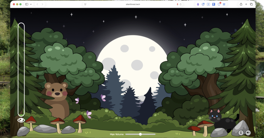Viewport: 264px width, 138px height.
Task: Reload the page with the refresh icon
Action: point(181,4)
